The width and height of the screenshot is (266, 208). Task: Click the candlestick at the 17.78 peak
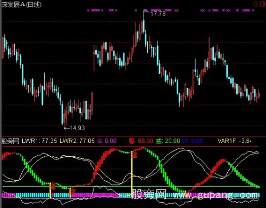pyautogui.click(x=144, y=21)
